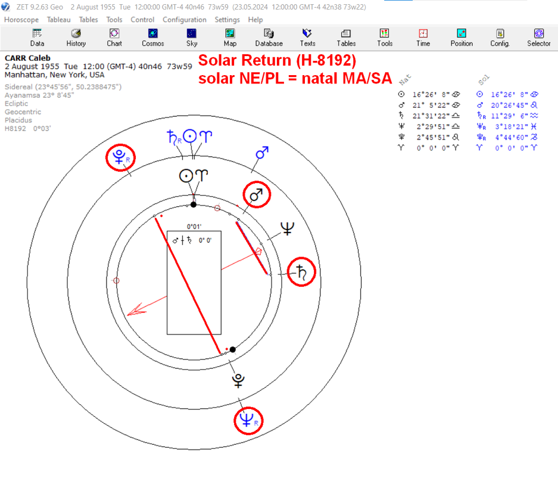Open the Config. toolbar icon
Image resolution: width=558 pixels, height=477 pixels.
[500, 38]
